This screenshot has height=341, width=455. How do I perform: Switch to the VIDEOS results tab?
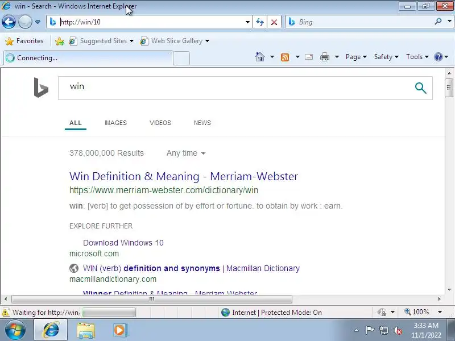160,123
